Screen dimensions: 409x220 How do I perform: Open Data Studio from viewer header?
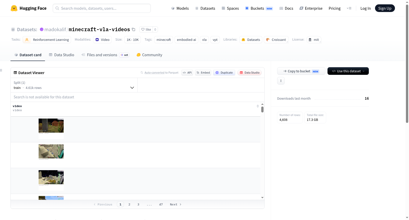click(x=249, y=73)
